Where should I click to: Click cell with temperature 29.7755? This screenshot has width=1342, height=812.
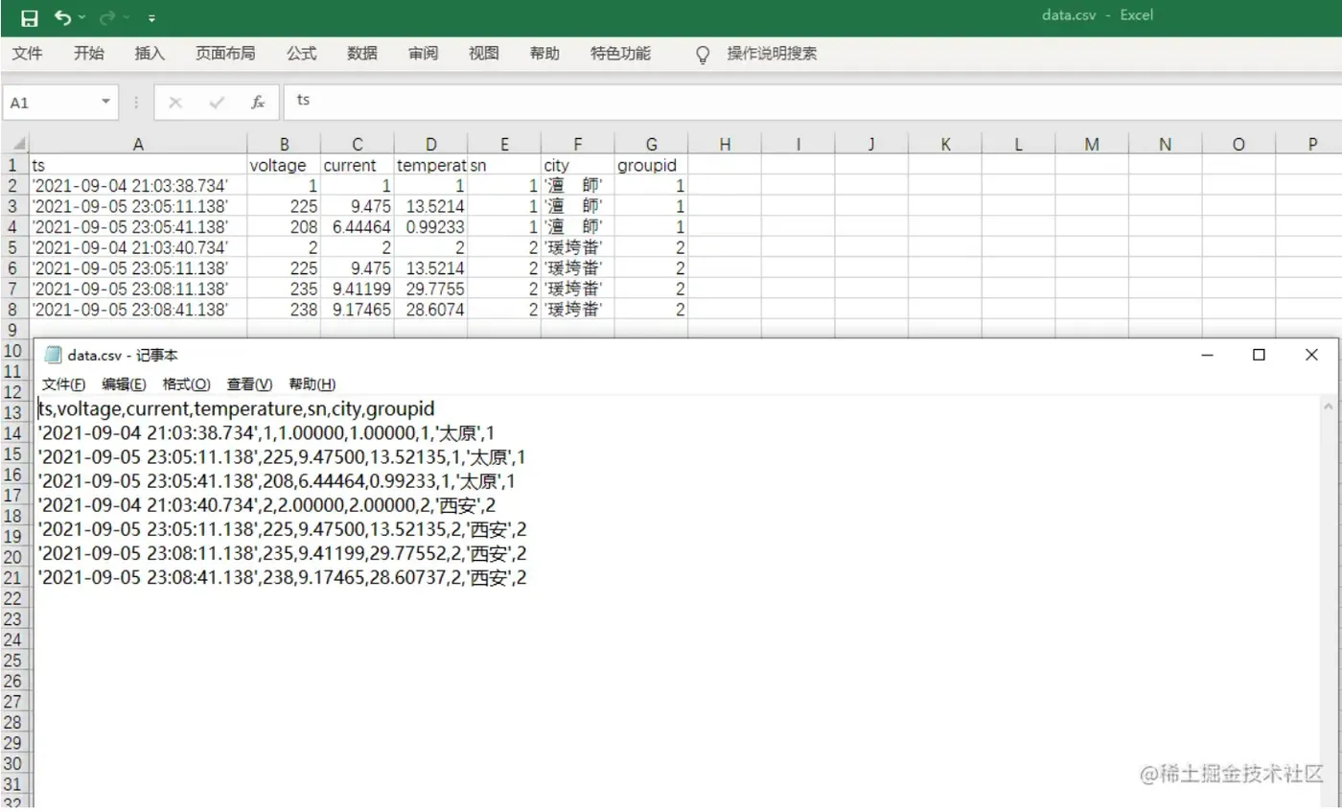pyautogui.click(x=430, y=289)
